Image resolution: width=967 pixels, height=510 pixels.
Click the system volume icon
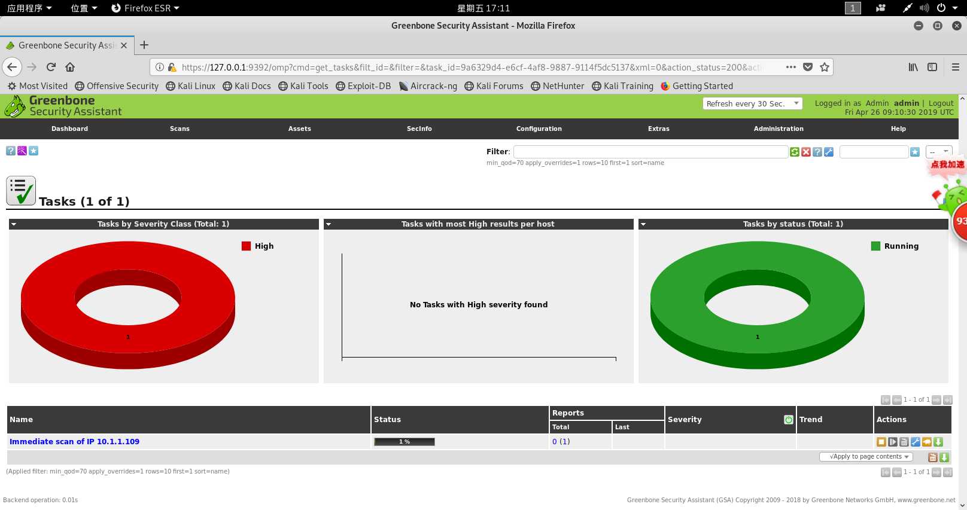[925, 8]
